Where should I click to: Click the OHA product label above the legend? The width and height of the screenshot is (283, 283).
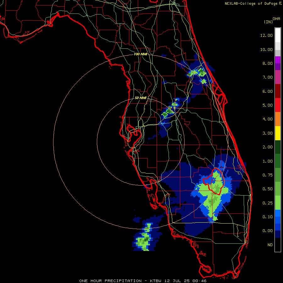[x=276, y=19]
